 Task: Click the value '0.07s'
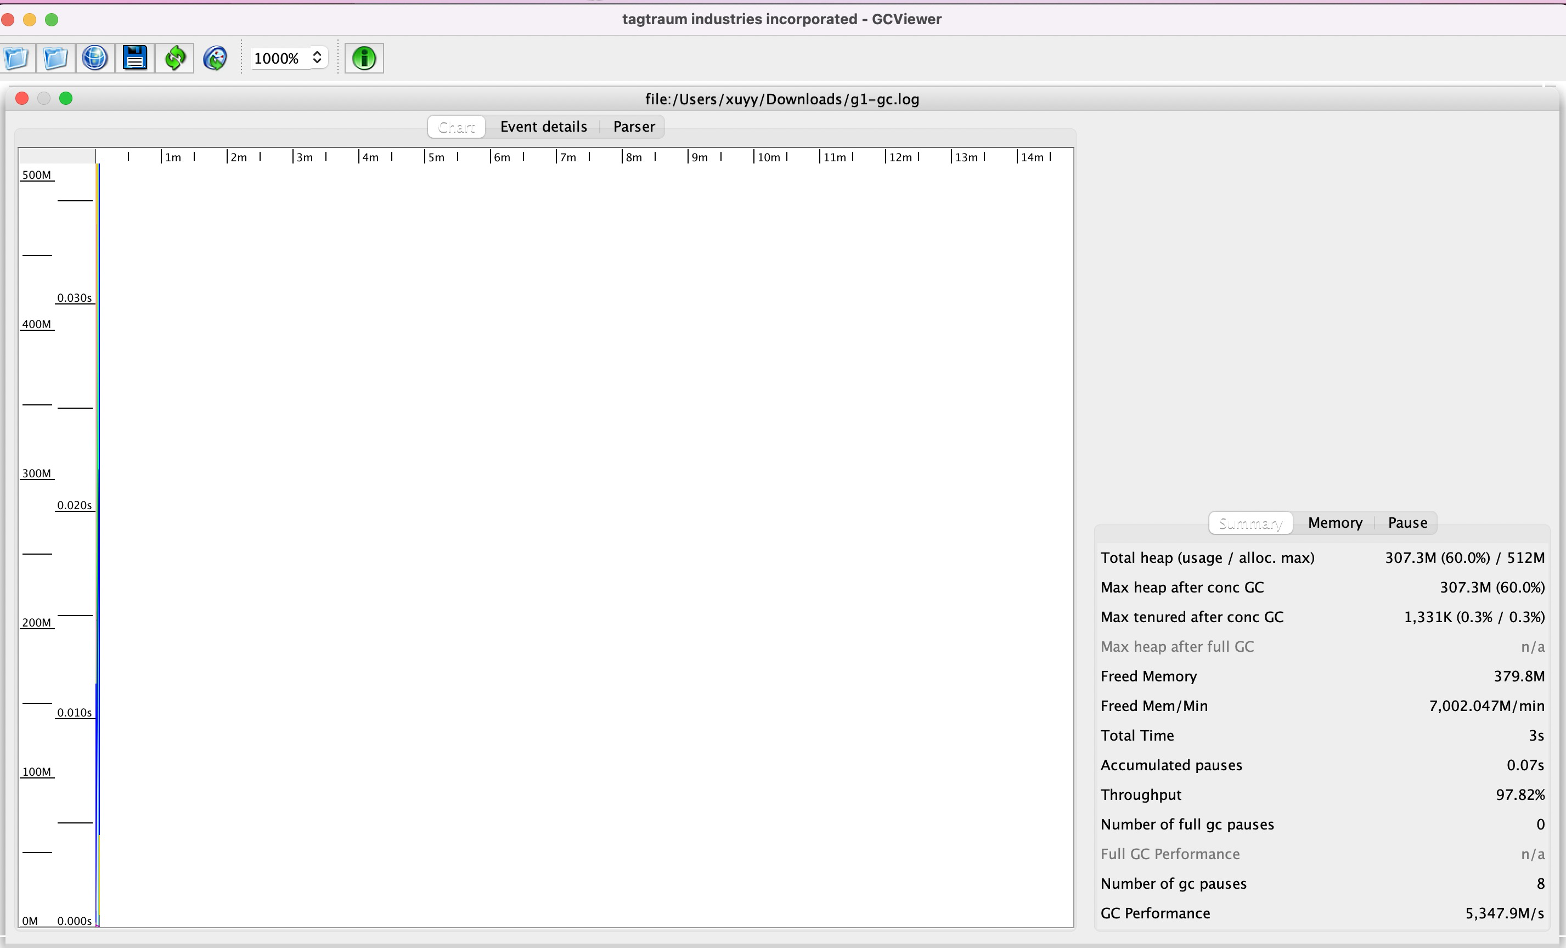coord(1525,765)
